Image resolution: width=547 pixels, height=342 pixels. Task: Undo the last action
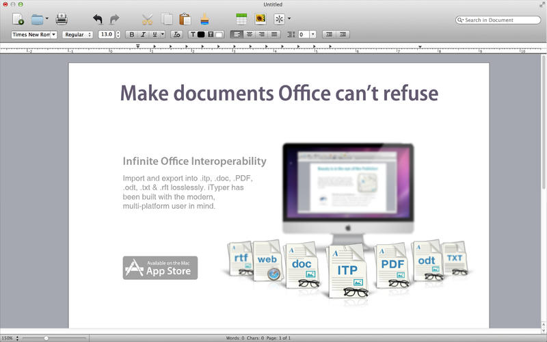click(x=97, y=19)
